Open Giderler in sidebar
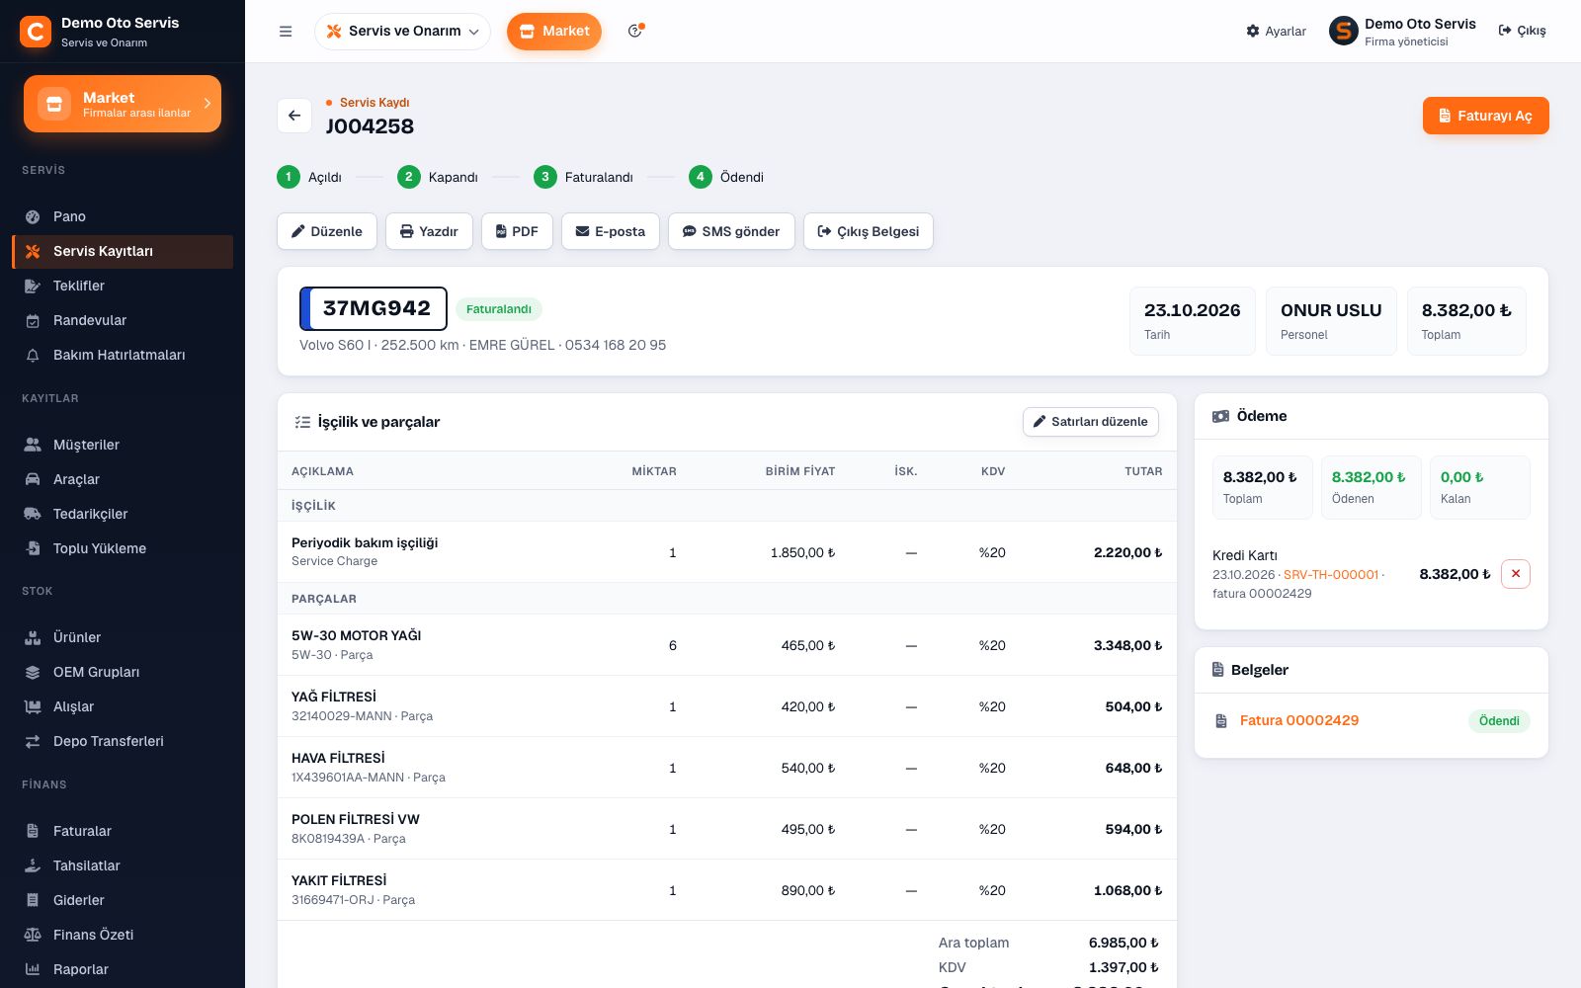Image resolution: width=1581 pixels, height=988 pixels. (123, 900)
